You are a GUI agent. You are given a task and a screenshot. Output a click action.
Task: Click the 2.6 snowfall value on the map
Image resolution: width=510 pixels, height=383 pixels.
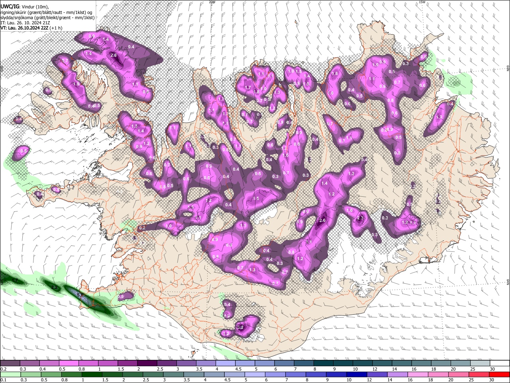tap(323, 220)
